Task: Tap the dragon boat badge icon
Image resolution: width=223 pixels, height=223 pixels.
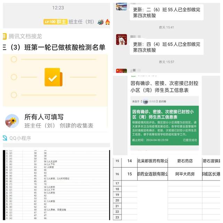Action: click(x=101, y=22)
